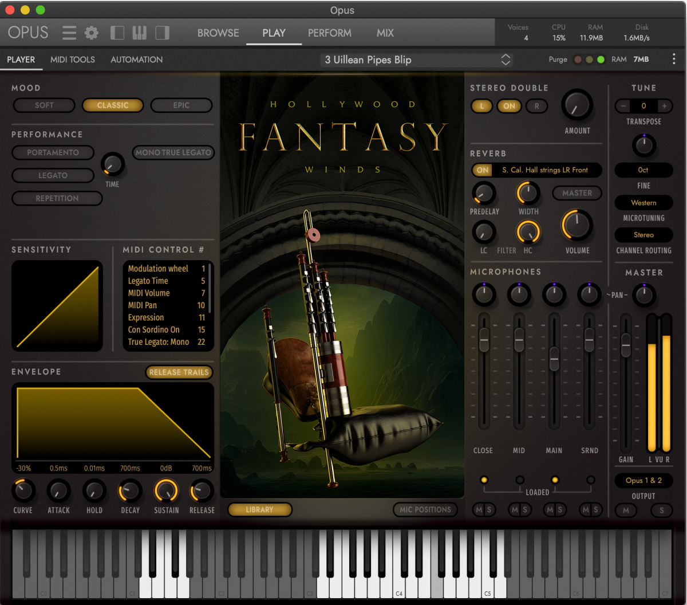Click the piano keyboard view icon
Viewport: 687px width, 605px height.
click(139, 33)
